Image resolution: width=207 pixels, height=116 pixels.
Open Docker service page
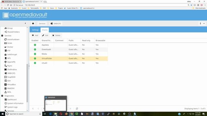pos(9,47)
